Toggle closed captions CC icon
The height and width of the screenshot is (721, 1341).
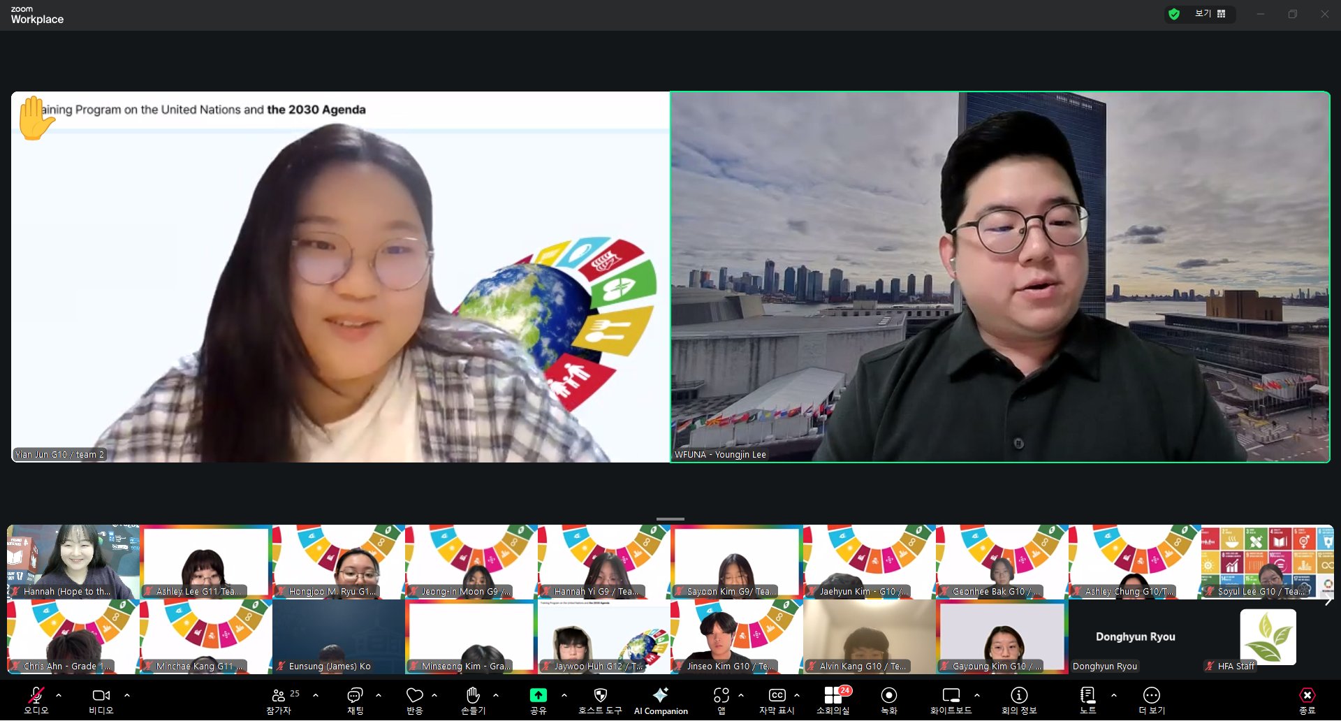pos(777,695)
